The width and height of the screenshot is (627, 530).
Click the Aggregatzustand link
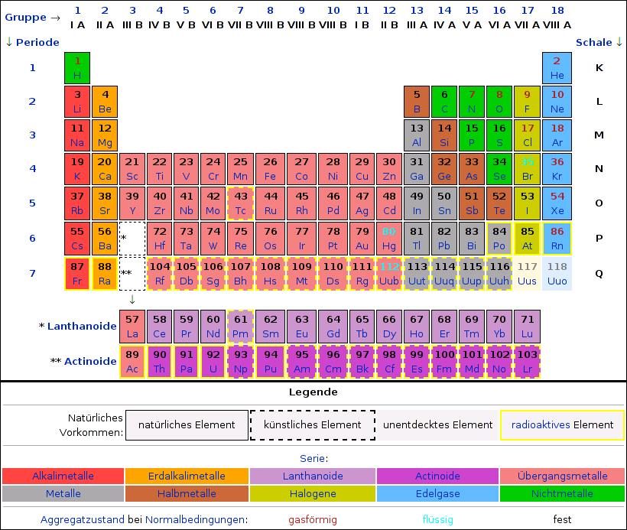83,519
